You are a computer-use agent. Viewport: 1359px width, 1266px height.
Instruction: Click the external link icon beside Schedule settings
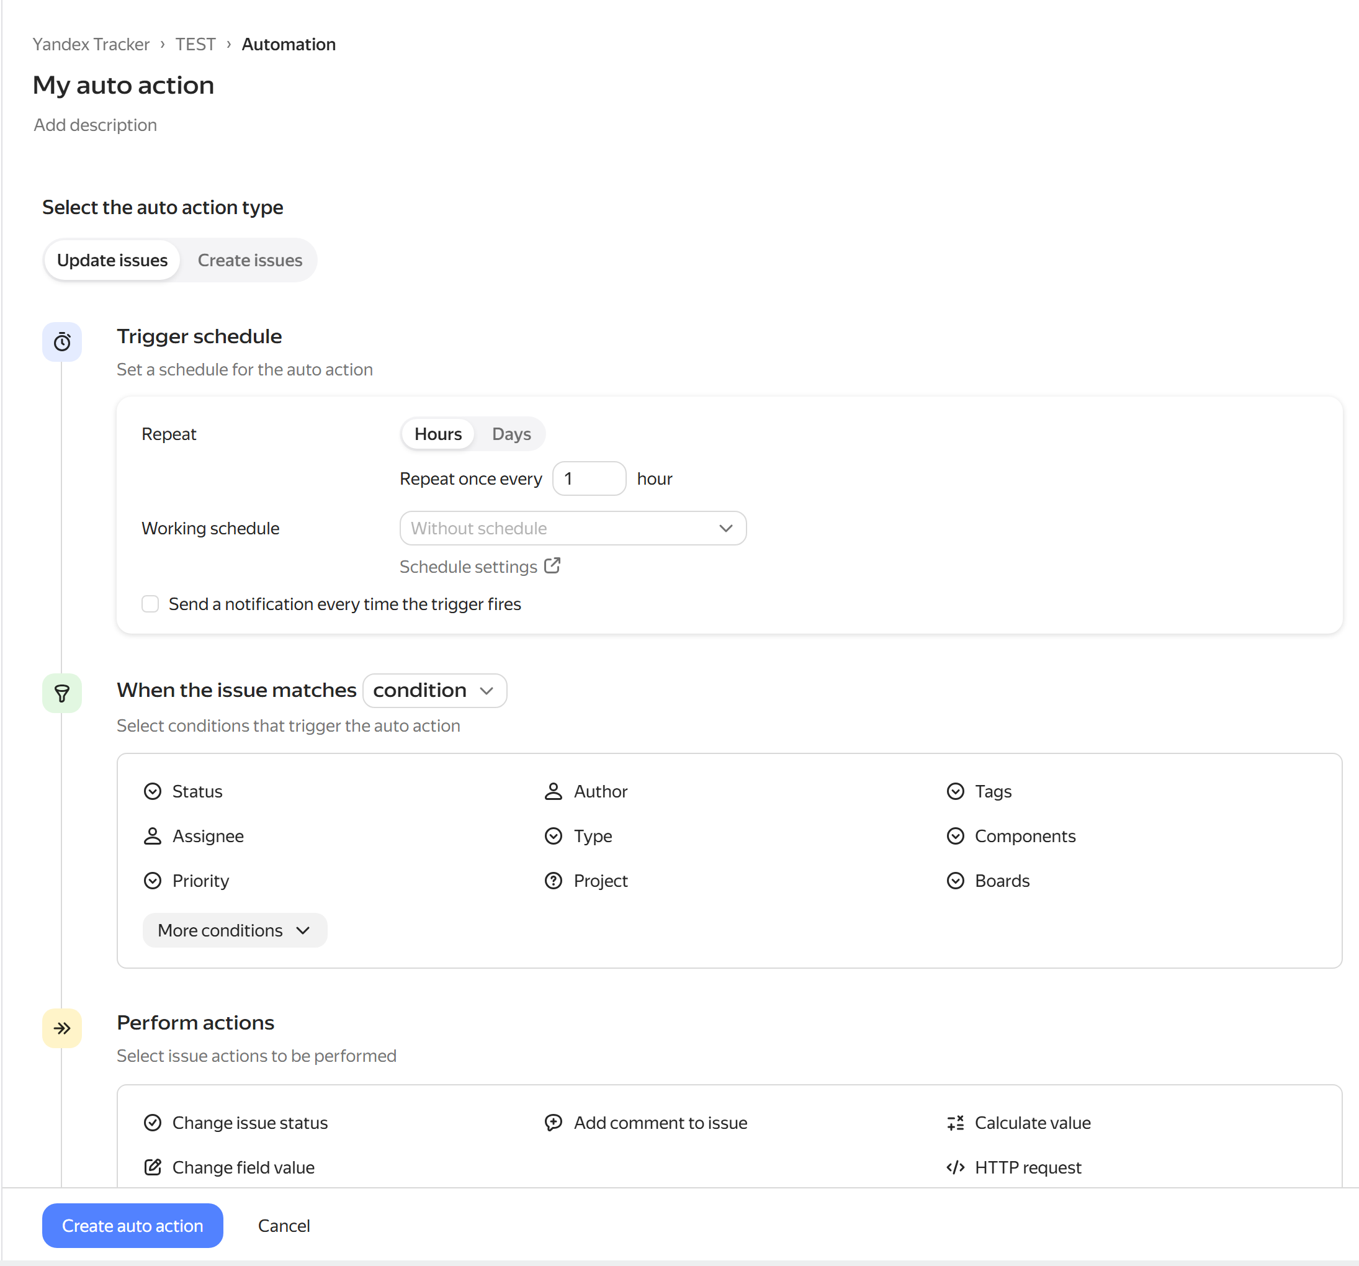click(x=552, y=565)
